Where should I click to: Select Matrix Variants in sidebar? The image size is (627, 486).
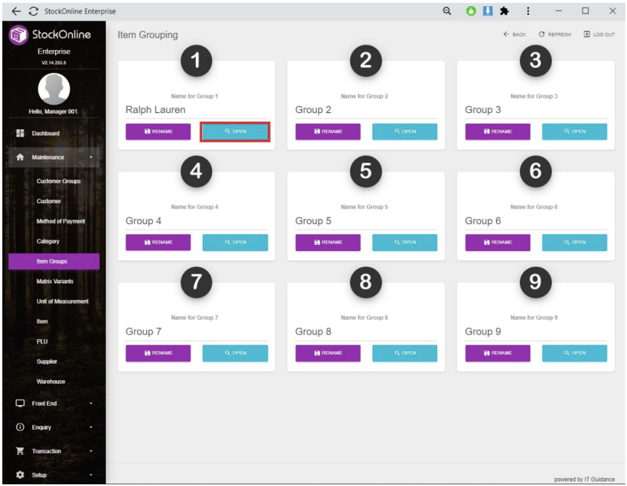(54, 282)
